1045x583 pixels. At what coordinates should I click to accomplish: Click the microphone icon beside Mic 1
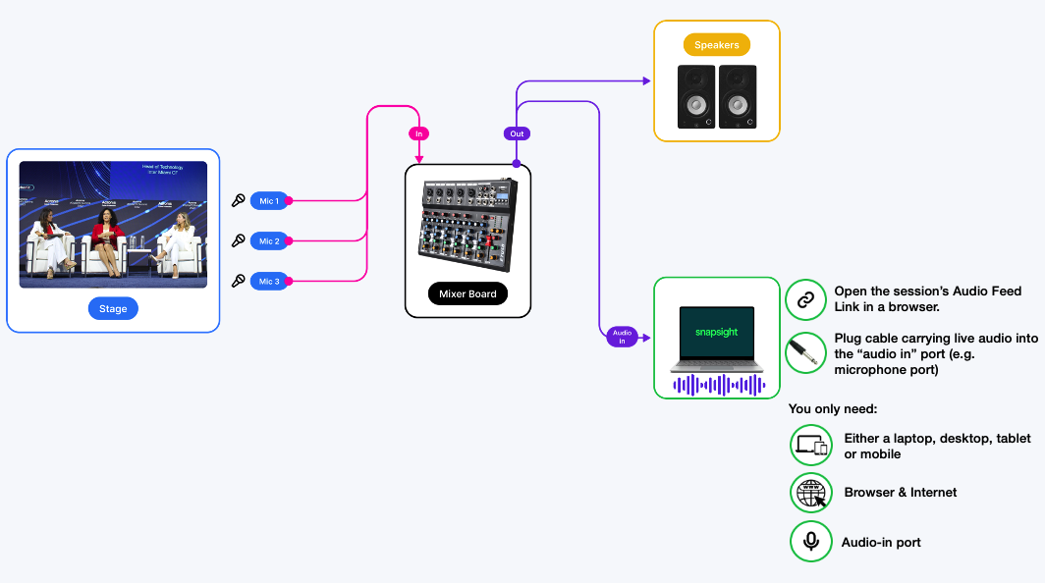[238, 201]
